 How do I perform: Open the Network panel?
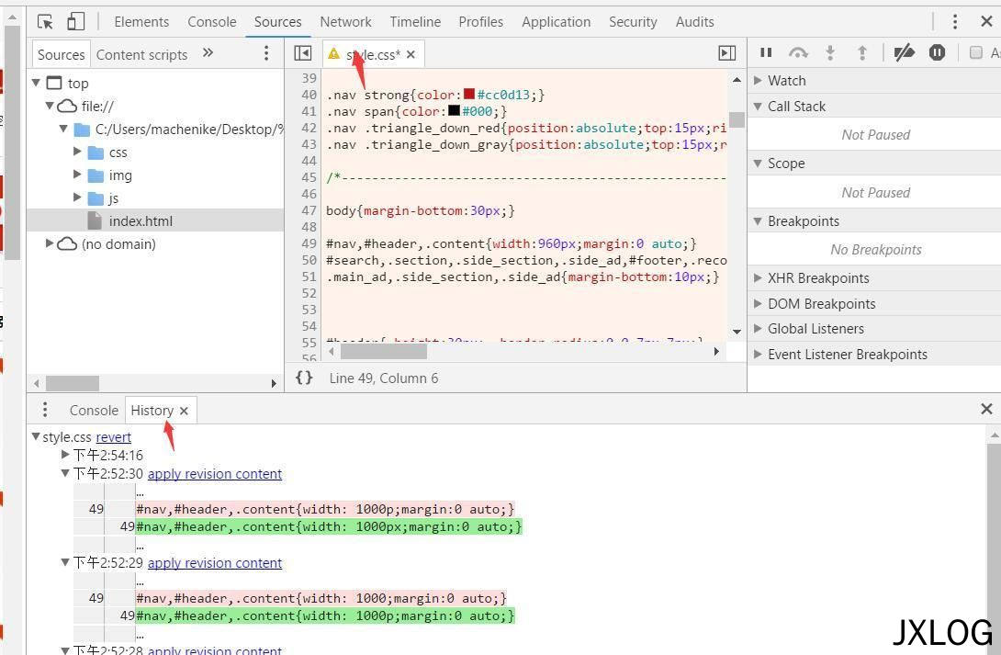click(345, 22)
